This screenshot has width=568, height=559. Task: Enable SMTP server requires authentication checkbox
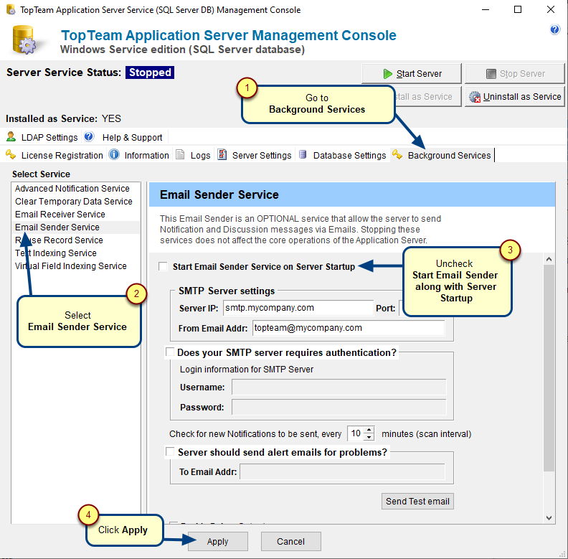coord(169,352)
